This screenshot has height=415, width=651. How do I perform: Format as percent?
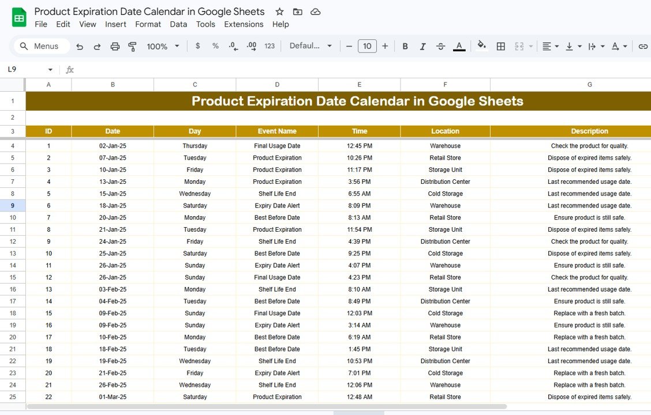pyautogui.click(x=215, y=46)
